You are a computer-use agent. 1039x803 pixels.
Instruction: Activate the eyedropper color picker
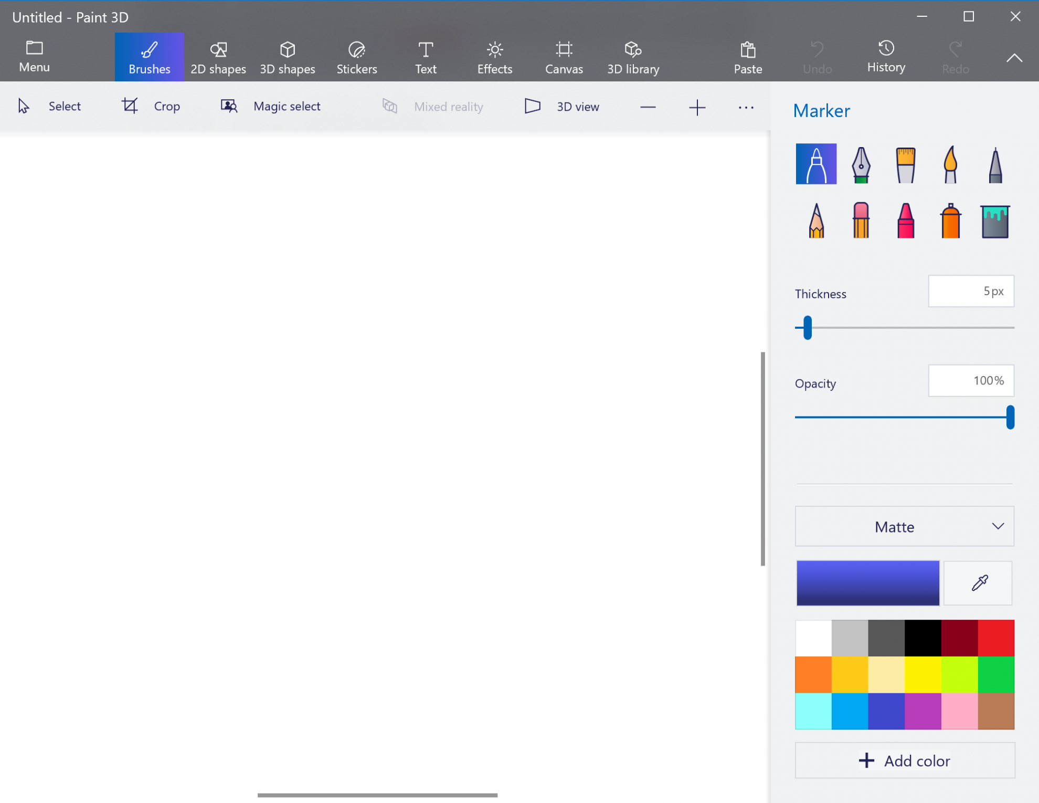978,583
